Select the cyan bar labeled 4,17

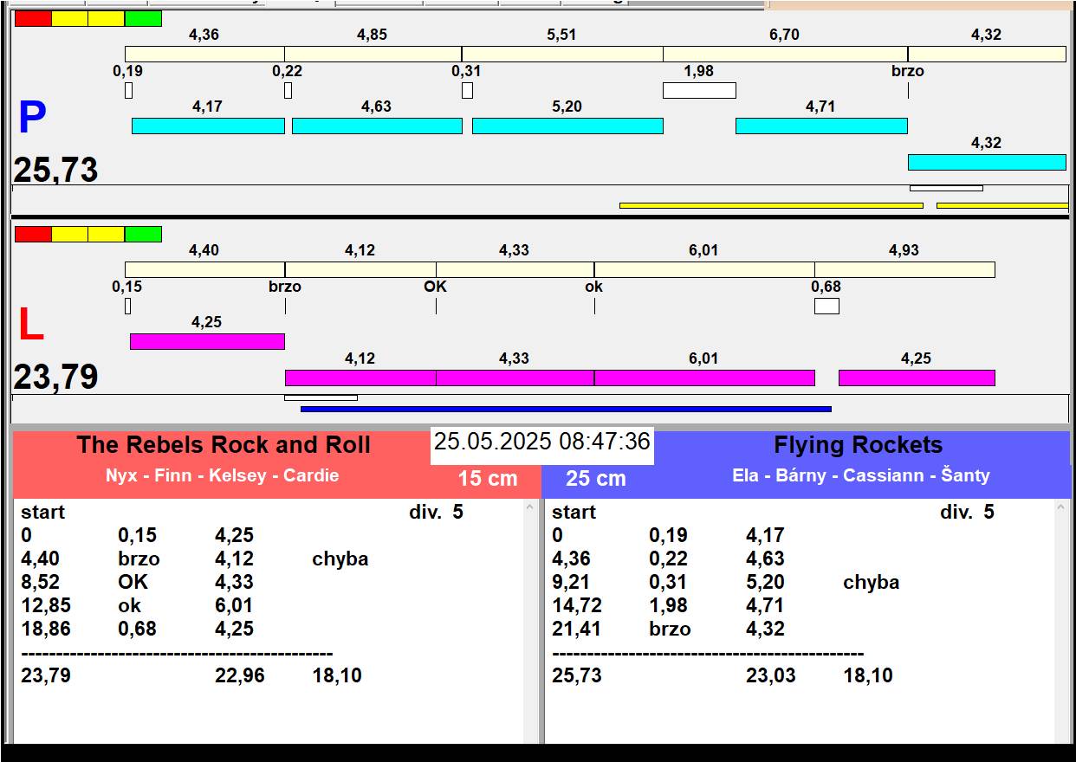point(208,126)
